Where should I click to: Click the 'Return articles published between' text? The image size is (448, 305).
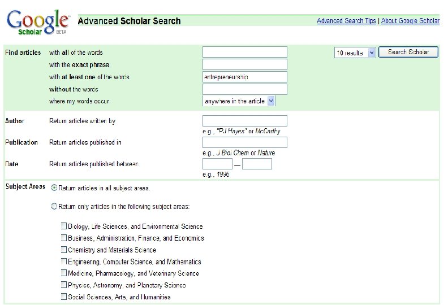[94, 164]
